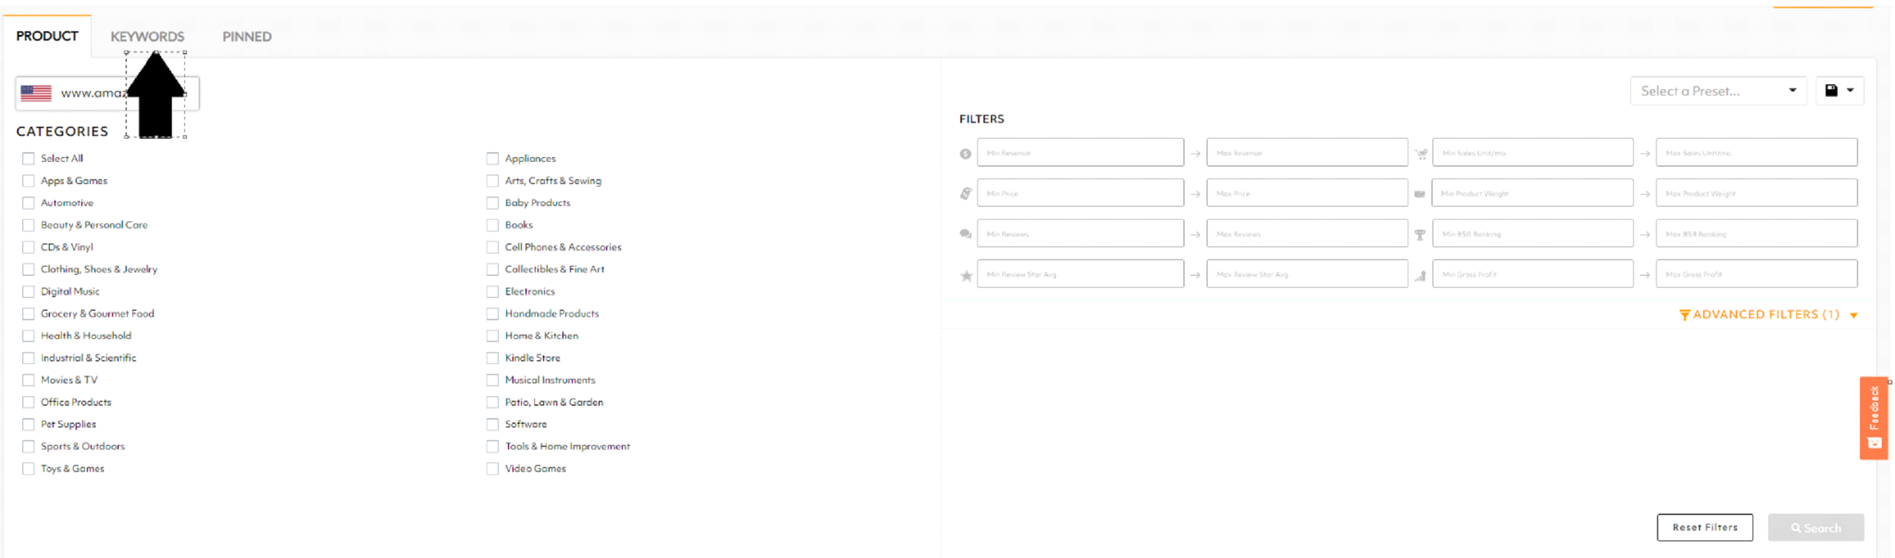Expand the Advanced Filters section
Screen dimensions: 1895x558
coord(1767,315)
